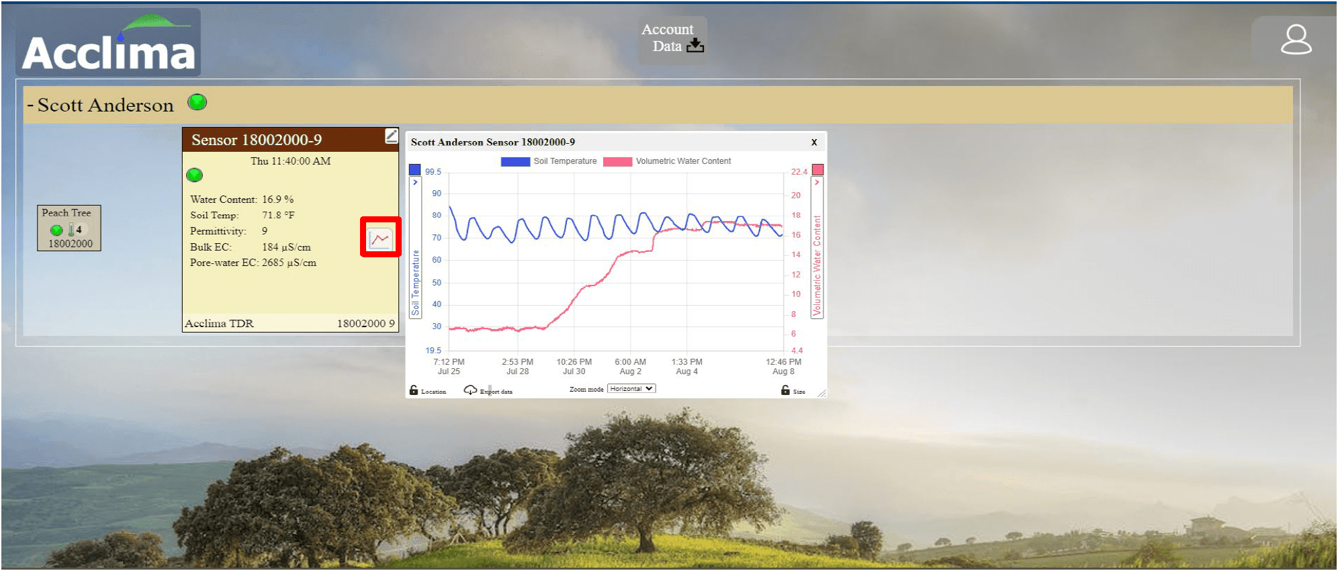Toggle the Size lock in the chart

tap(785, 390)
